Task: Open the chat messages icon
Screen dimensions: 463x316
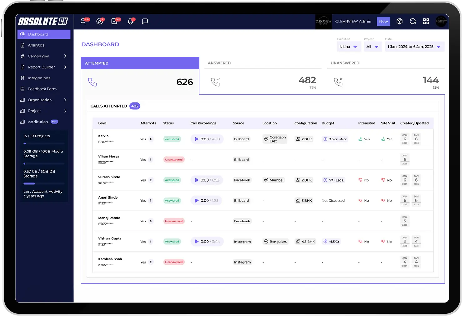Action: pos(145,22)
